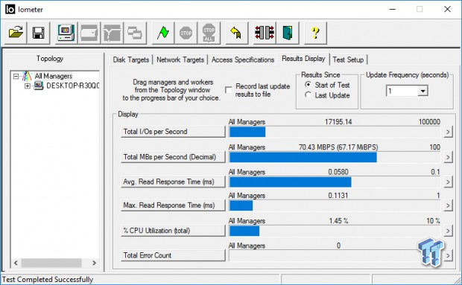Open a test configuration file
This screenshot has width=462, height=285.
tap(16, 33)
